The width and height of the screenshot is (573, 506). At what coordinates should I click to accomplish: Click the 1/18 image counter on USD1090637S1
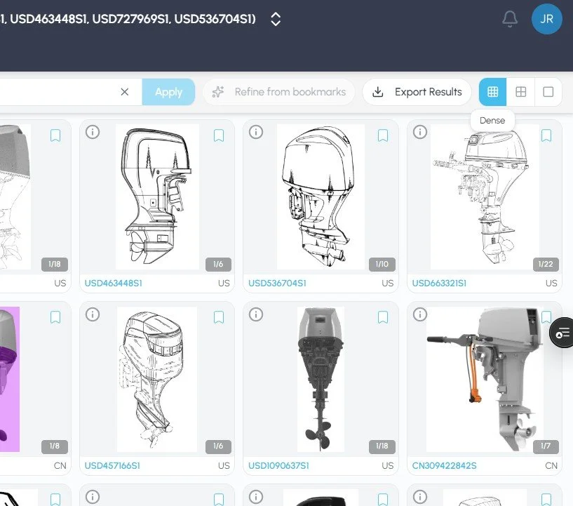pos(382,446)
